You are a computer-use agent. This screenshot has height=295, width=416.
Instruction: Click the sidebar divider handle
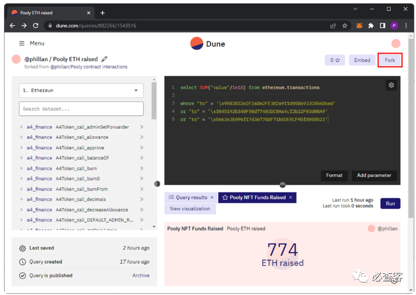coord(157,184)
